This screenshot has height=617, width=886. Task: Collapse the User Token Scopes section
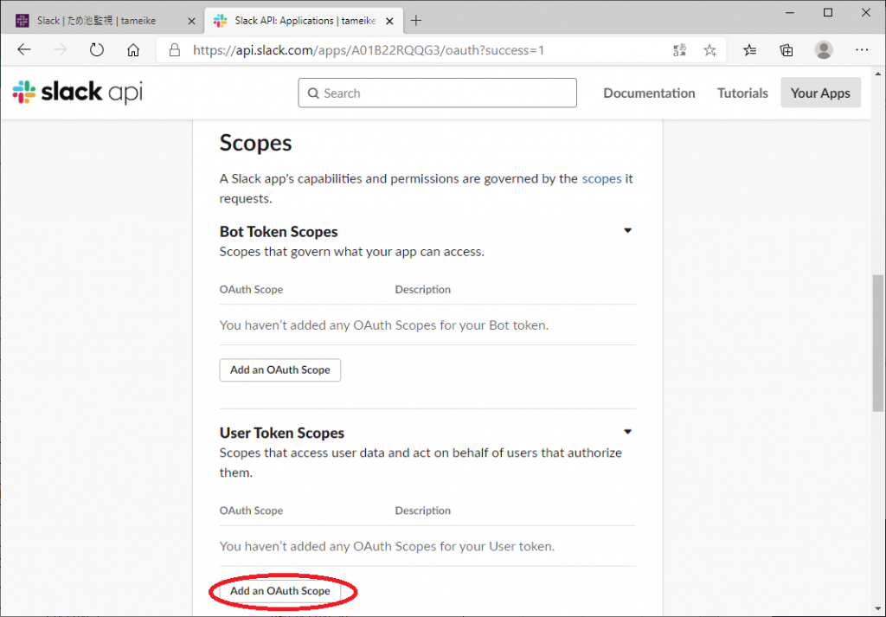coord(628,432)
